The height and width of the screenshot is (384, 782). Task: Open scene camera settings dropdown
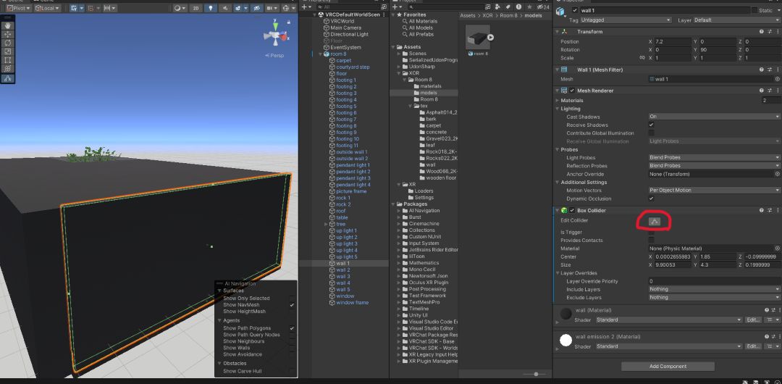click(x=272, y=8)
